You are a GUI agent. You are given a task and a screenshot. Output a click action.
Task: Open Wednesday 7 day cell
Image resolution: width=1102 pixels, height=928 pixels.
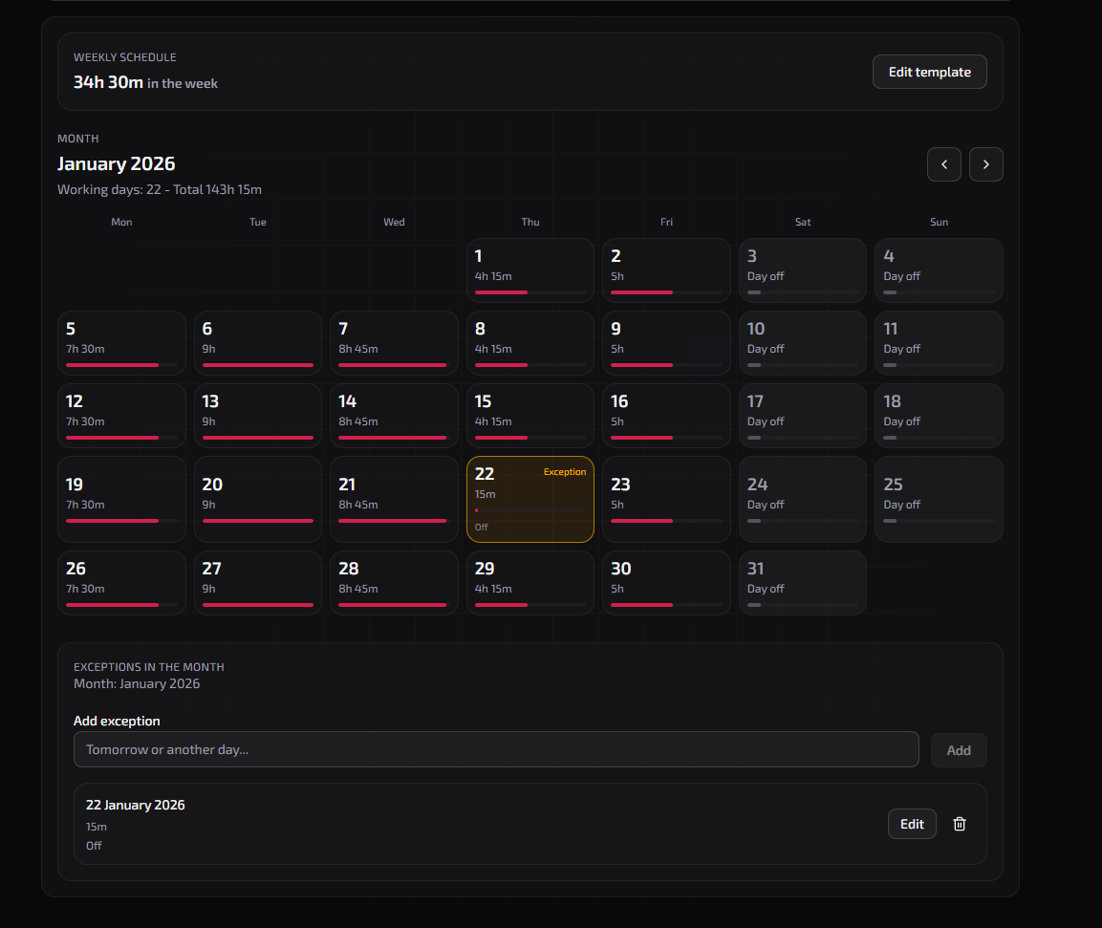coord(395,343)
